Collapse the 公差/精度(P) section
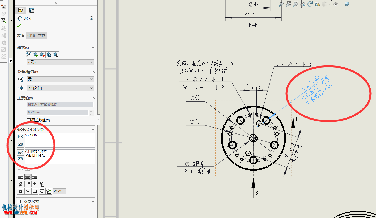The height and width of the screenshot is (218, 376). (x=93, y=72)
